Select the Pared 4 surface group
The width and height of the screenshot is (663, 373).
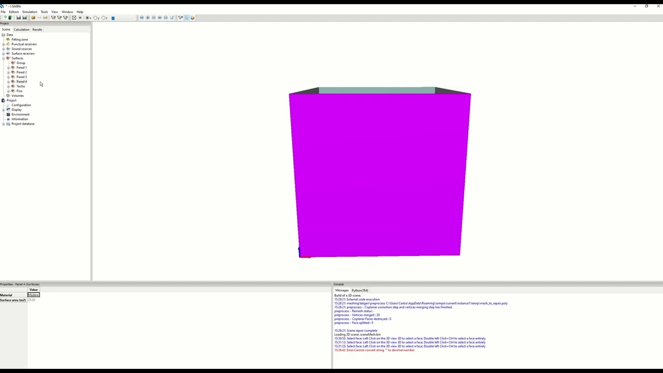tap(21, 81)
